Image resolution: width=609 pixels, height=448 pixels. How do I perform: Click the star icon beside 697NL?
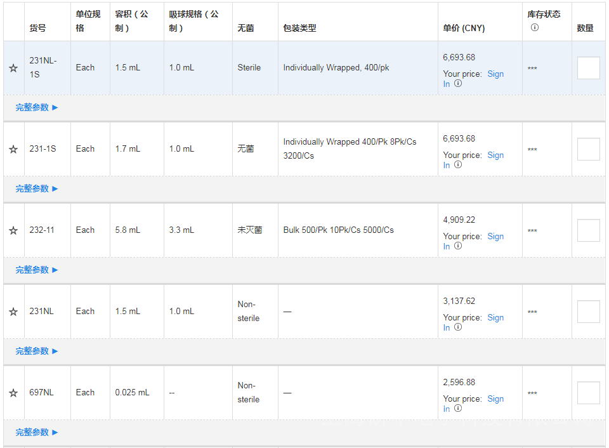coord(13,393)
